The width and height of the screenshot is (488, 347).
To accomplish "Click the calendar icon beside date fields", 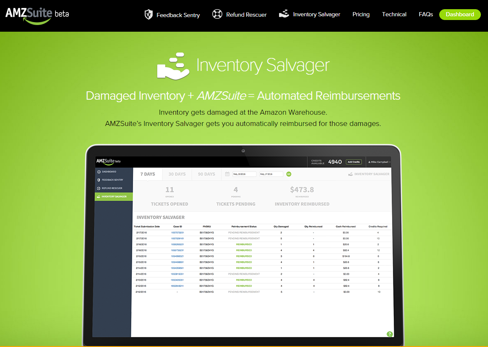I will [x=227, y=174].
